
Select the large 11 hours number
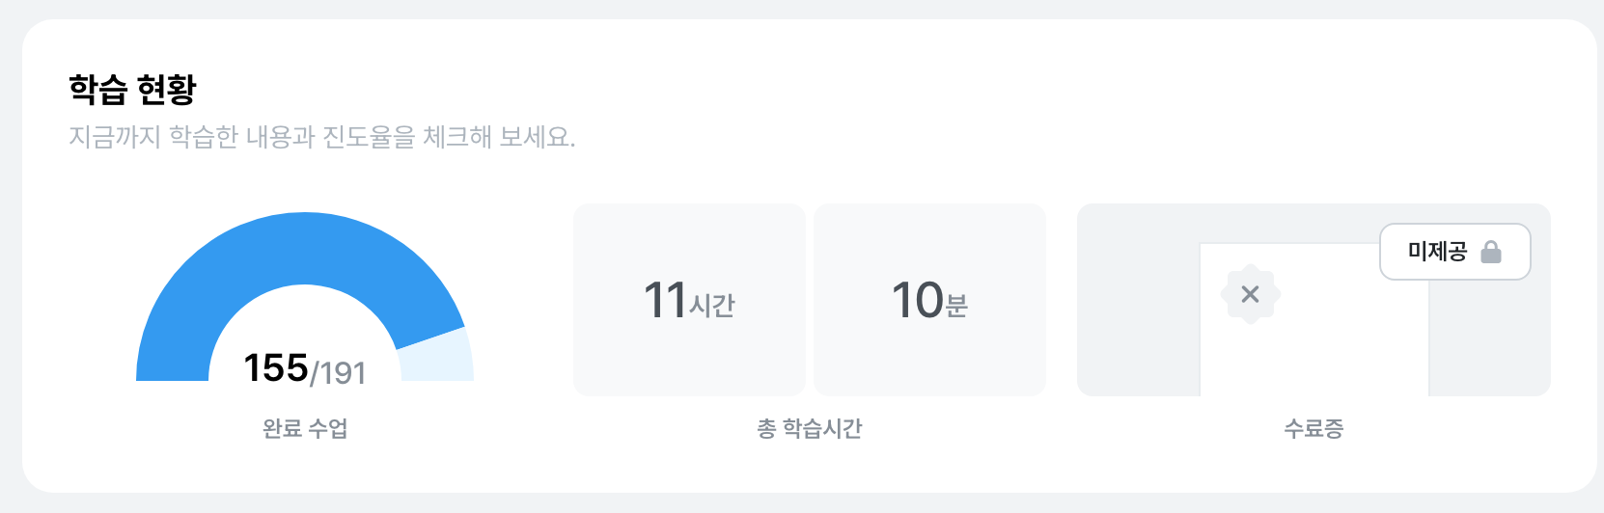pos(665,300)
